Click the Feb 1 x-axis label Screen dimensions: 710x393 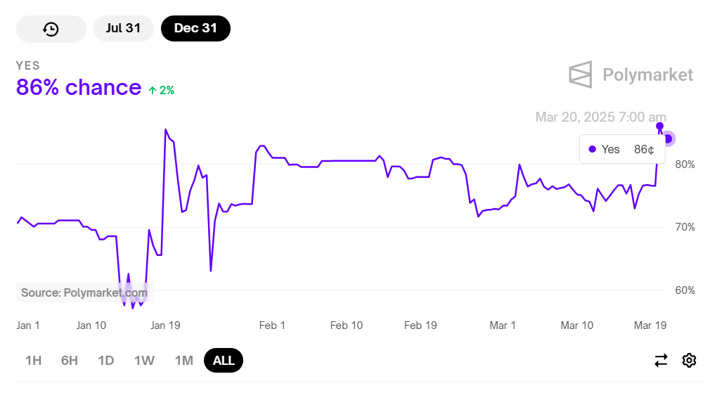coord(272,326)
